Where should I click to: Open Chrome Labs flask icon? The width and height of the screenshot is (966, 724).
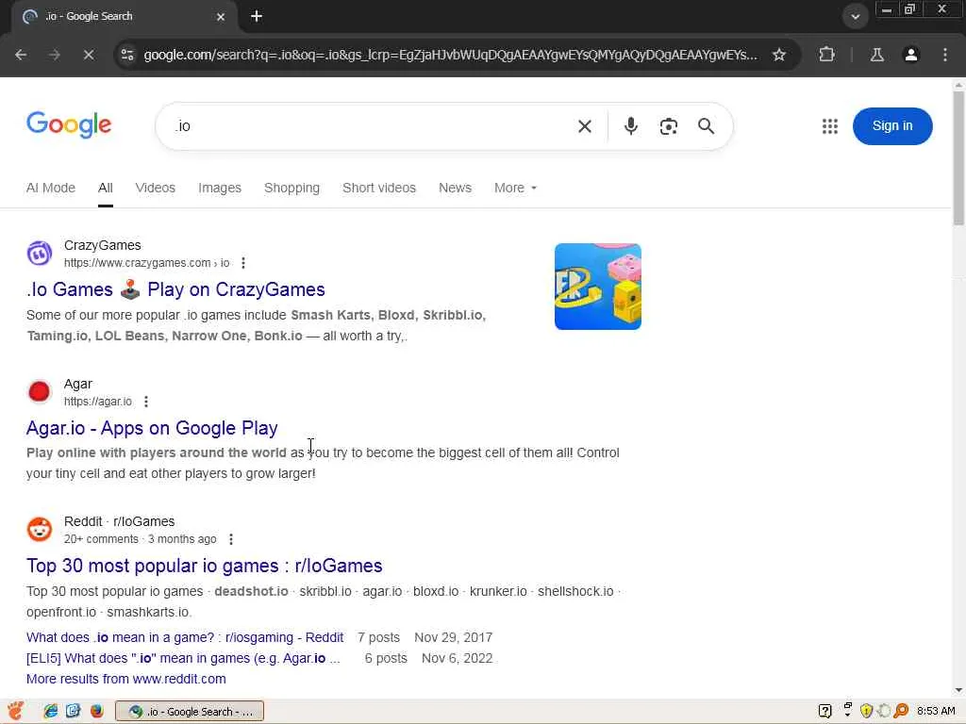point(876,55)
